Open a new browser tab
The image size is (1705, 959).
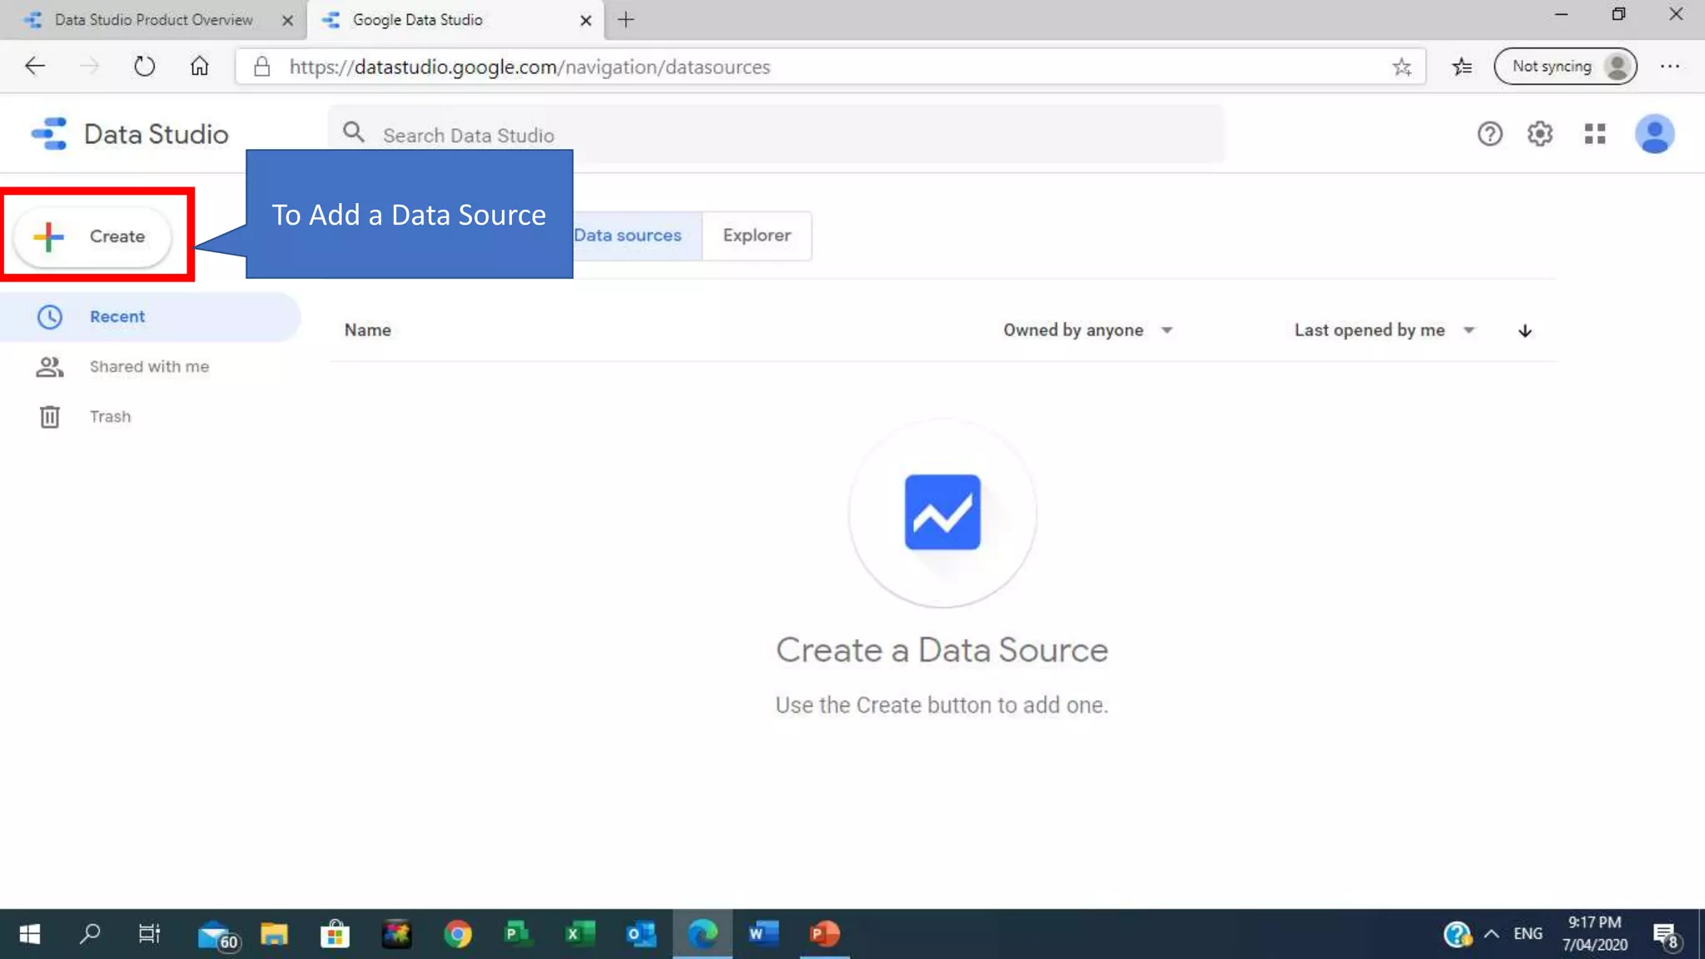pyautogui.click(x=626, y=20)
